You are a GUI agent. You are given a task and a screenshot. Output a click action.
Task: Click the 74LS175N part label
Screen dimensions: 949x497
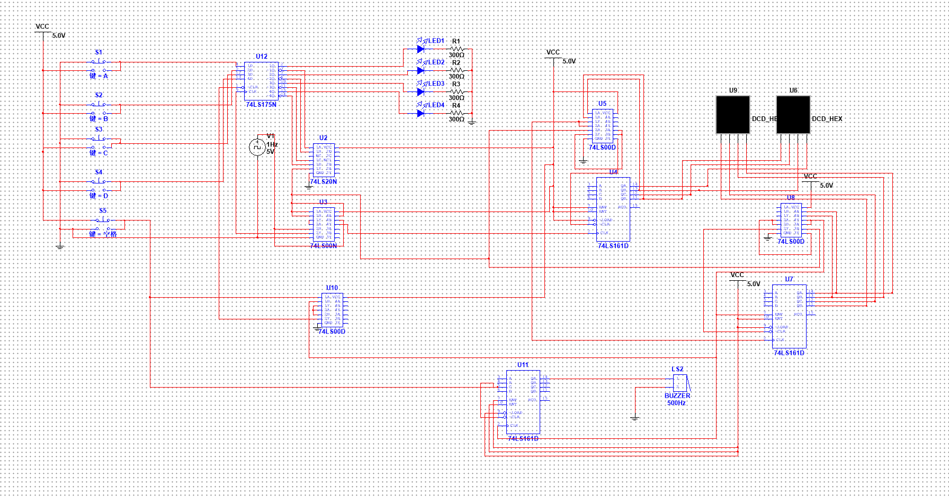(x=261, y=105)
